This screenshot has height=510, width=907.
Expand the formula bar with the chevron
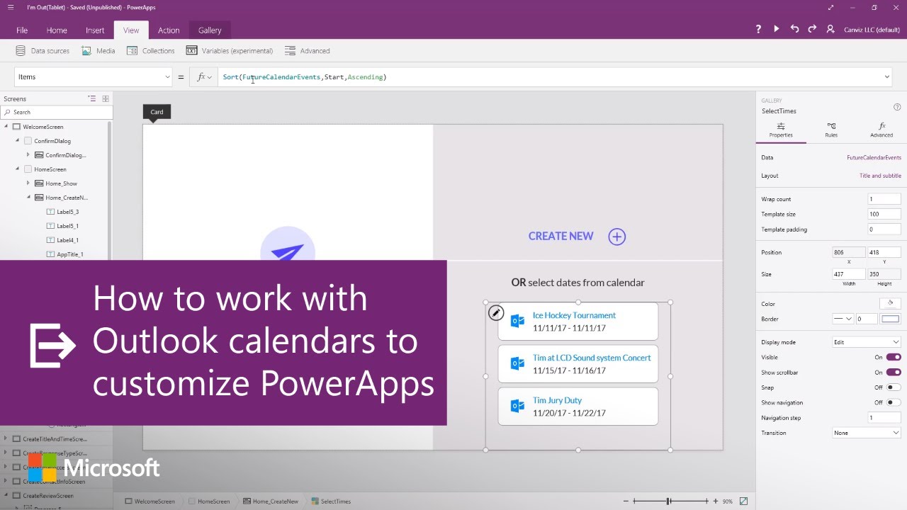887,77
